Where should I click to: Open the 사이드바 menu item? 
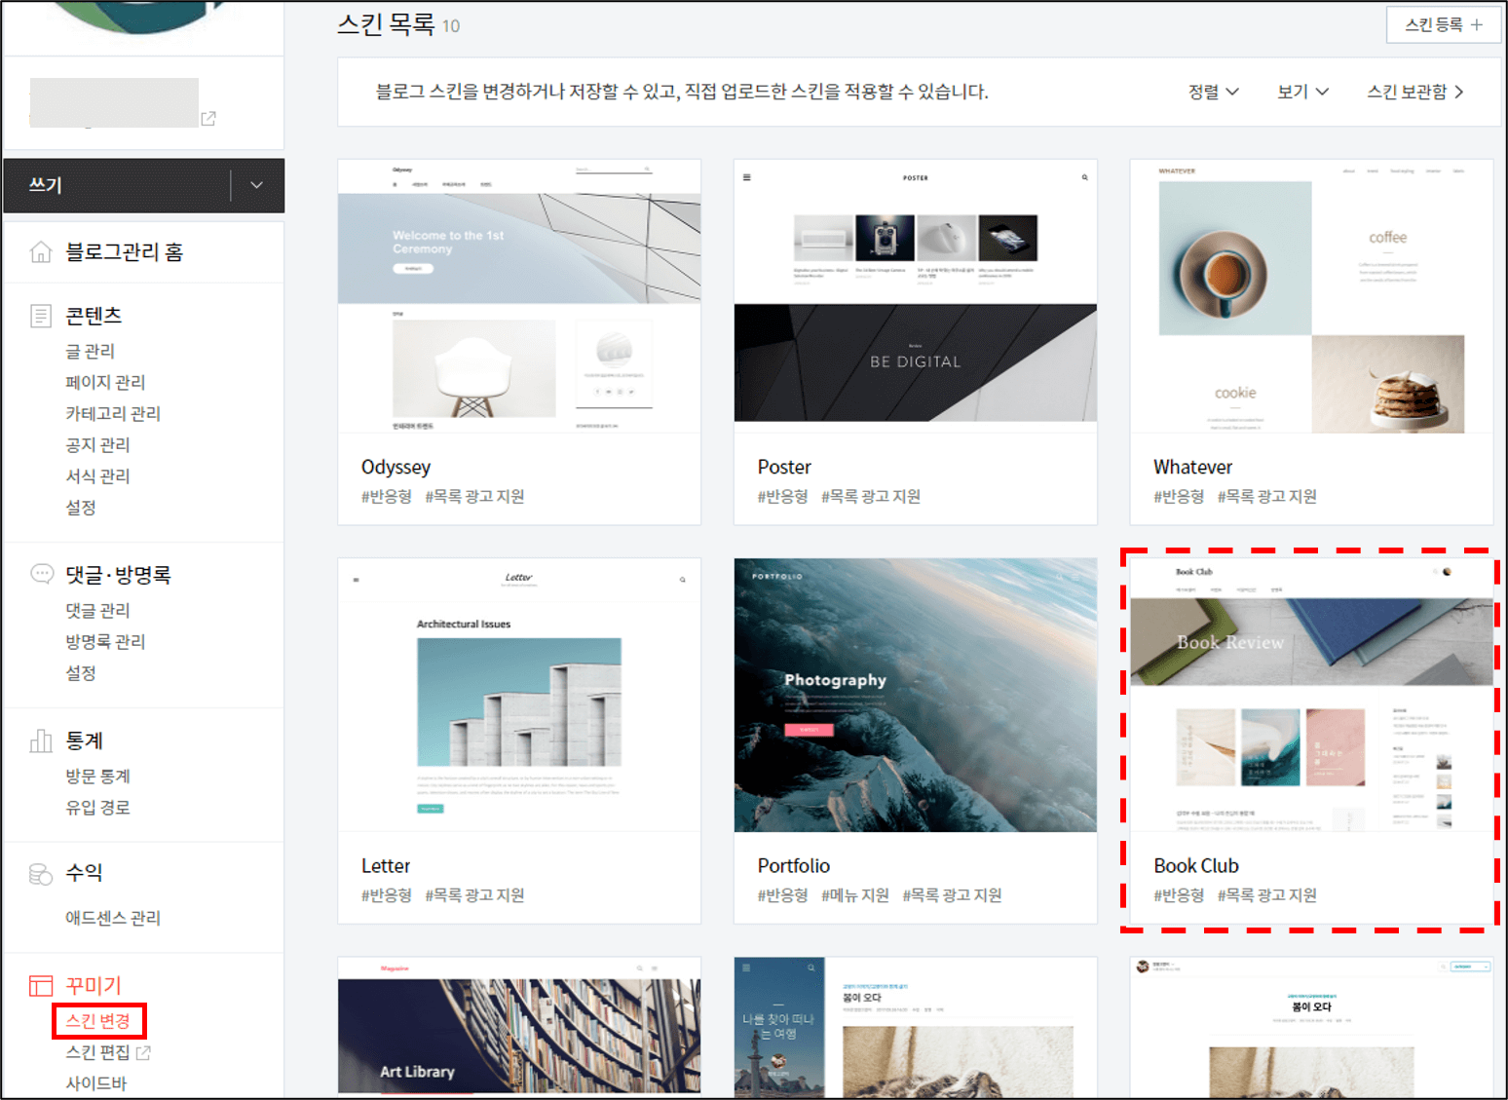pos(96,1081)
